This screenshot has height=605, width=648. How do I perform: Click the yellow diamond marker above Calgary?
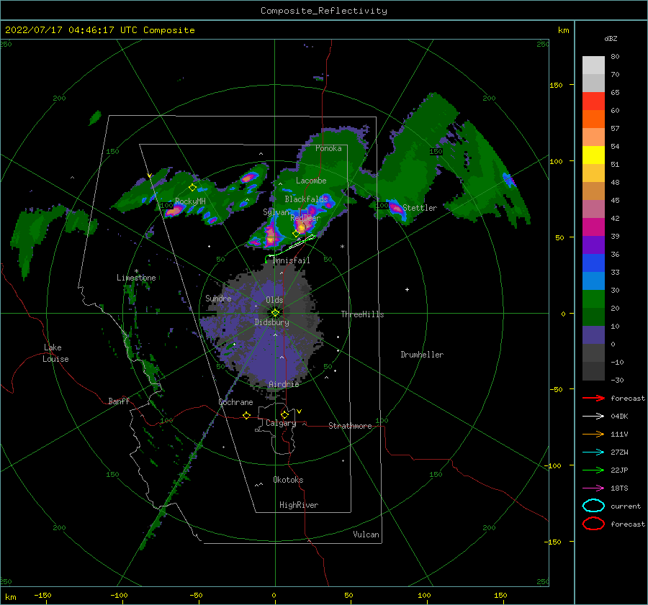point(284,414)
